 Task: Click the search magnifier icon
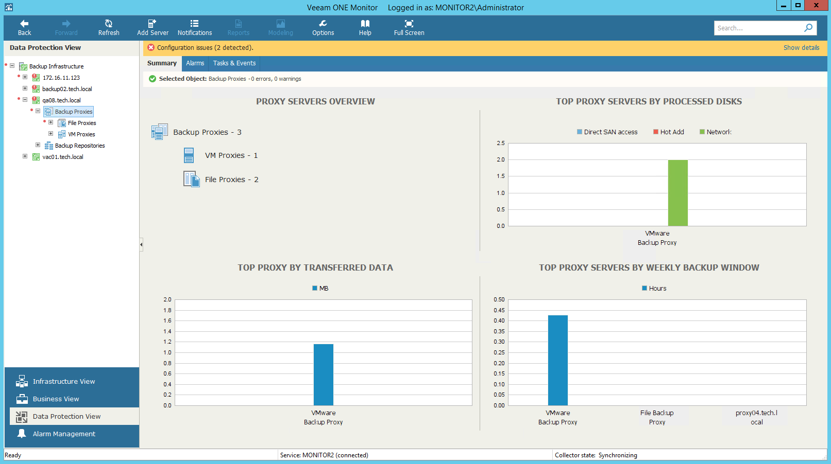tap(808, 28)
